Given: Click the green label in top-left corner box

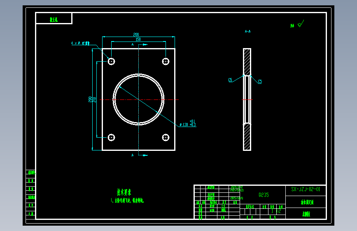Looking at the screenshot, I should pyautogui.click(x=54, y=20).
